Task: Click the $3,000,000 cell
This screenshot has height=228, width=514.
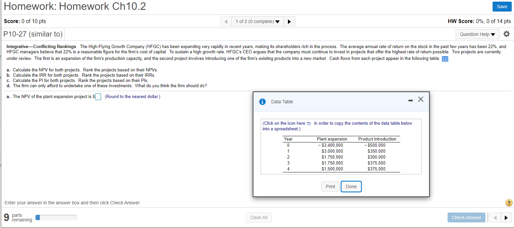Action: pyautogui.click(x=332, y=151)
